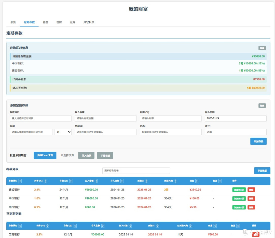
Task: Open the 存入日期 date field
Action: [236, 118]
